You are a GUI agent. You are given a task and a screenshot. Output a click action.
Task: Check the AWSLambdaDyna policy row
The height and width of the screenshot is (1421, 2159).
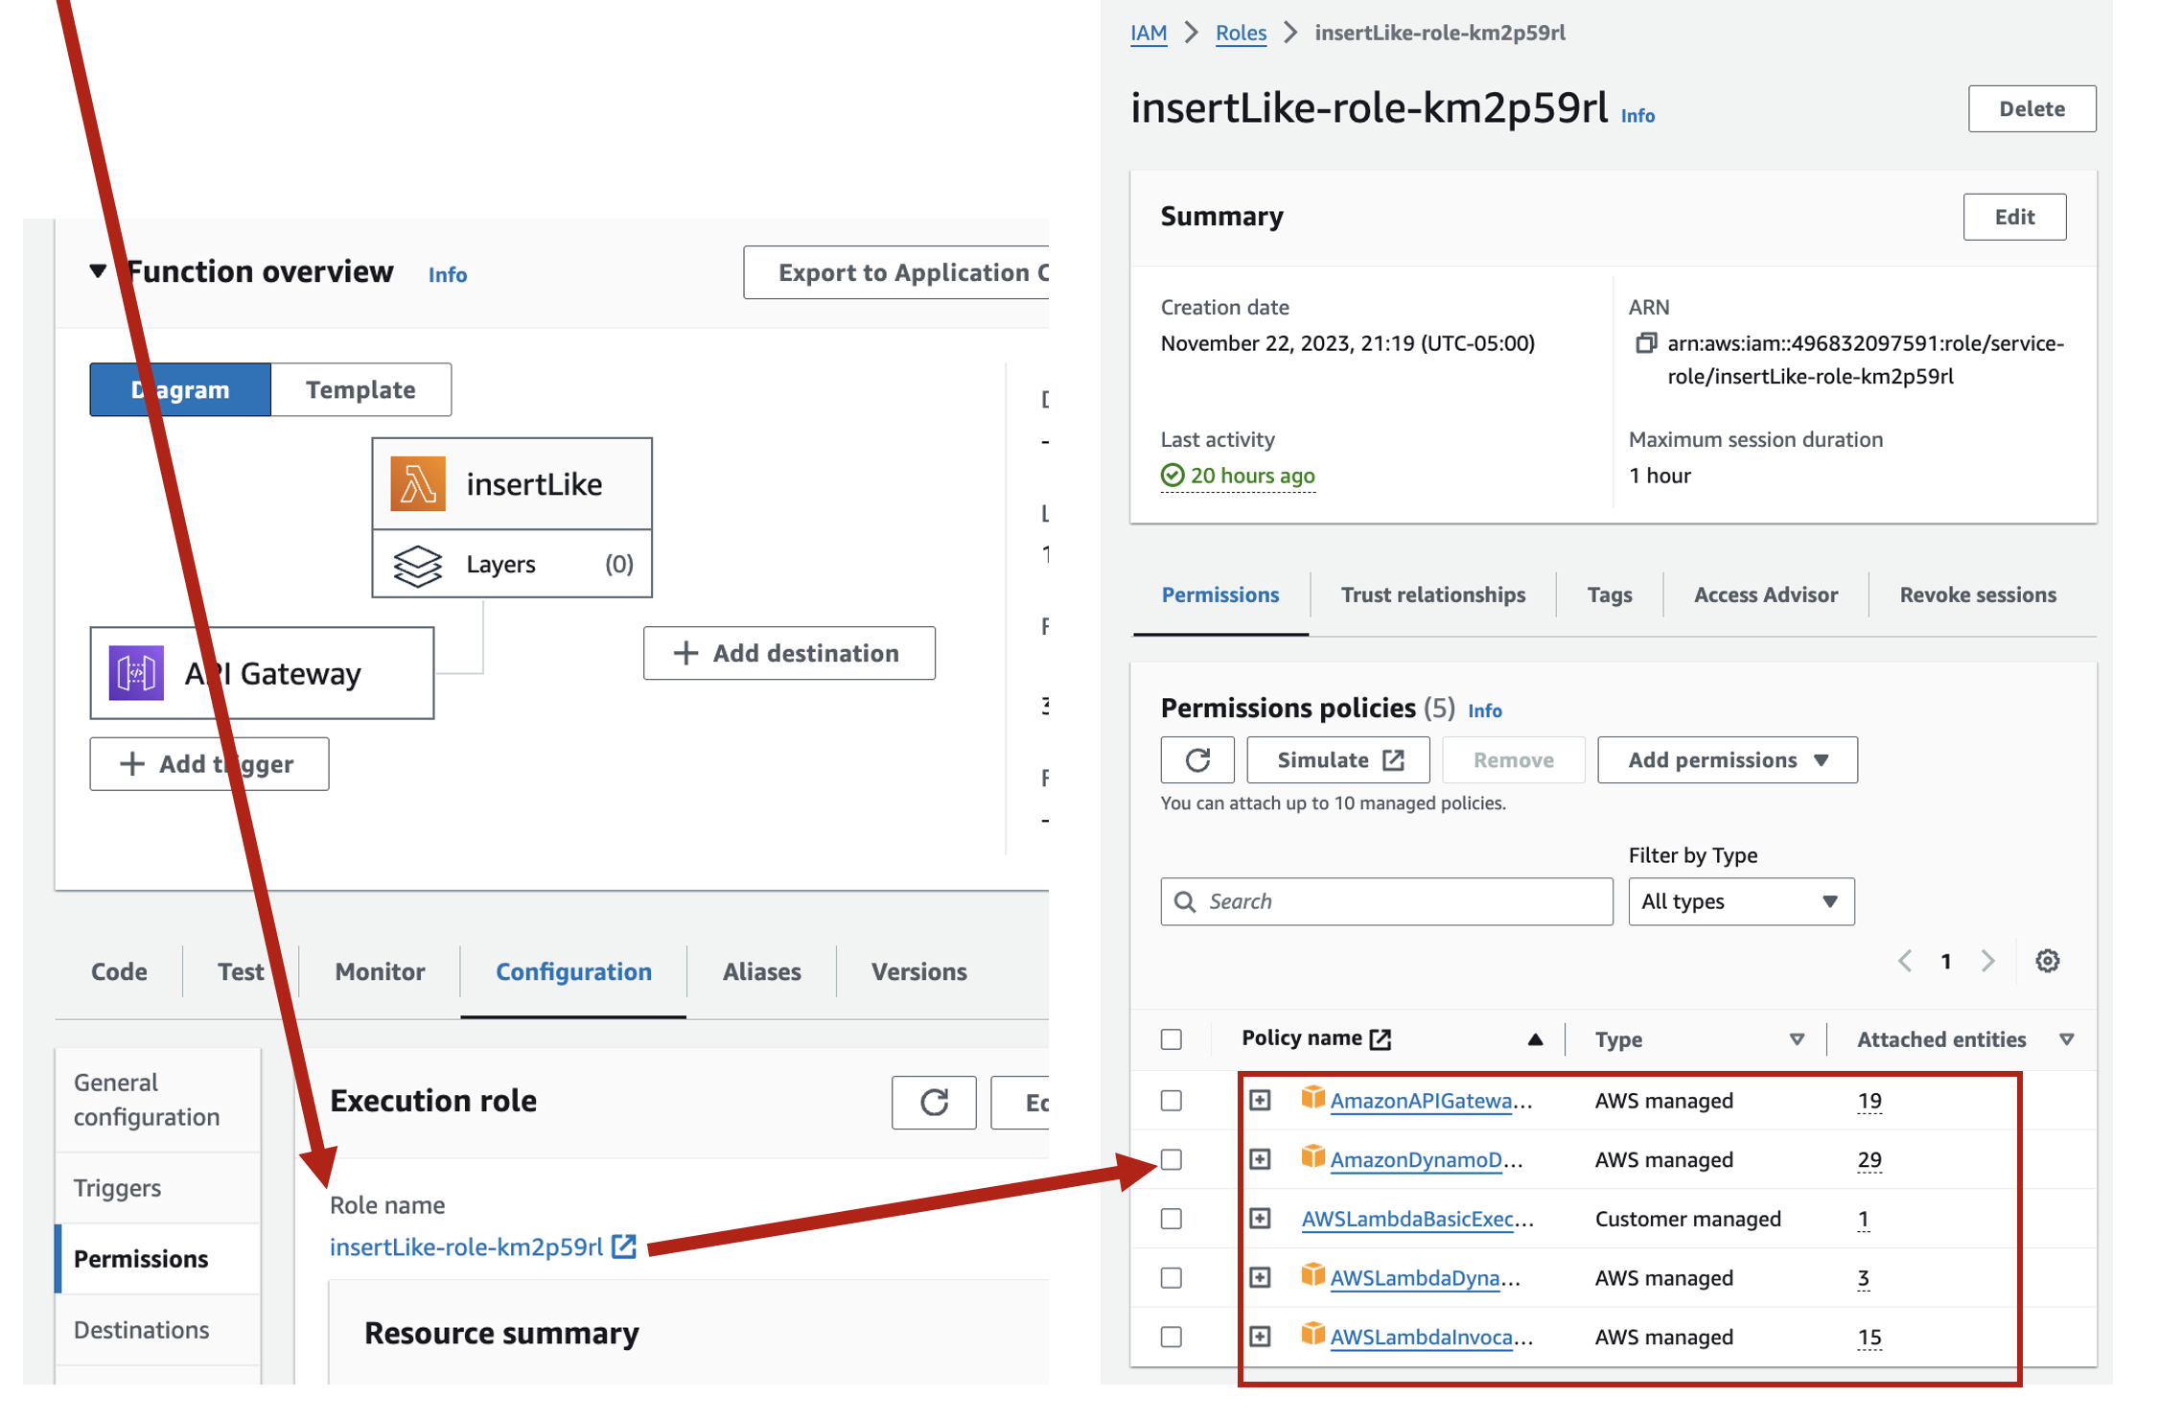pos(1172,1278)
